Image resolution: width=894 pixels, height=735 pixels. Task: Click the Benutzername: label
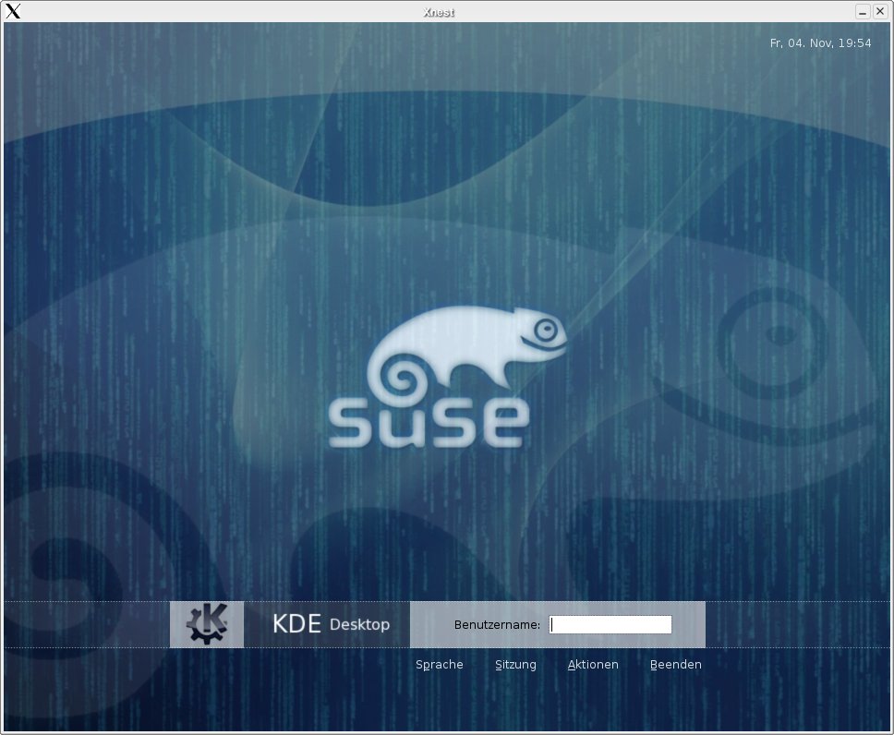tap(497, 625)
